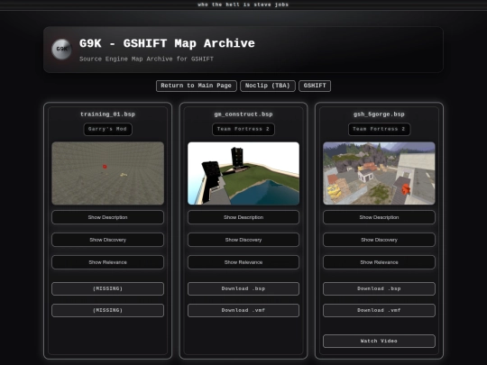Expand Show Description for gsh_5gorge.bsp
The width and height of the screenshot is (487, 365).
pos(379,217)
